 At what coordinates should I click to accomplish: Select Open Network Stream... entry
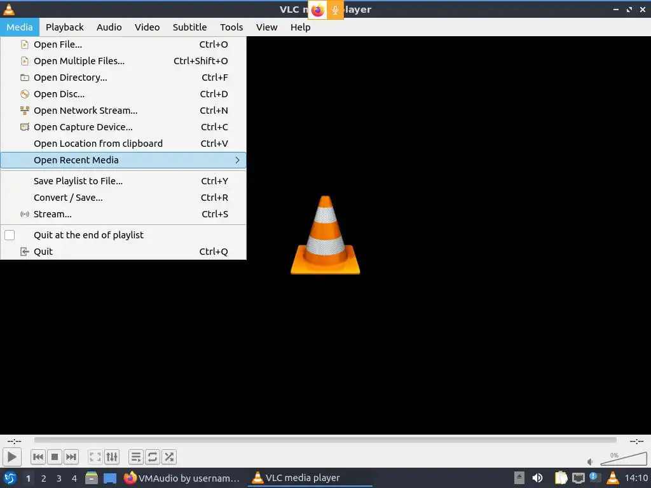tap(123, 111)
